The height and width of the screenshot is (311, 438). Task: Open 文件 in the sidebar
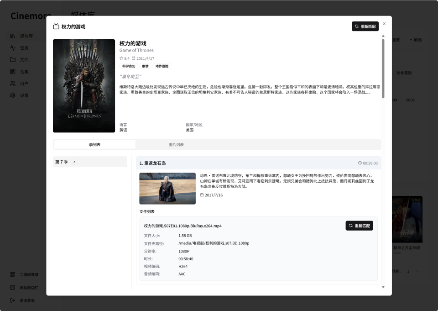click(x=24, y=60)
